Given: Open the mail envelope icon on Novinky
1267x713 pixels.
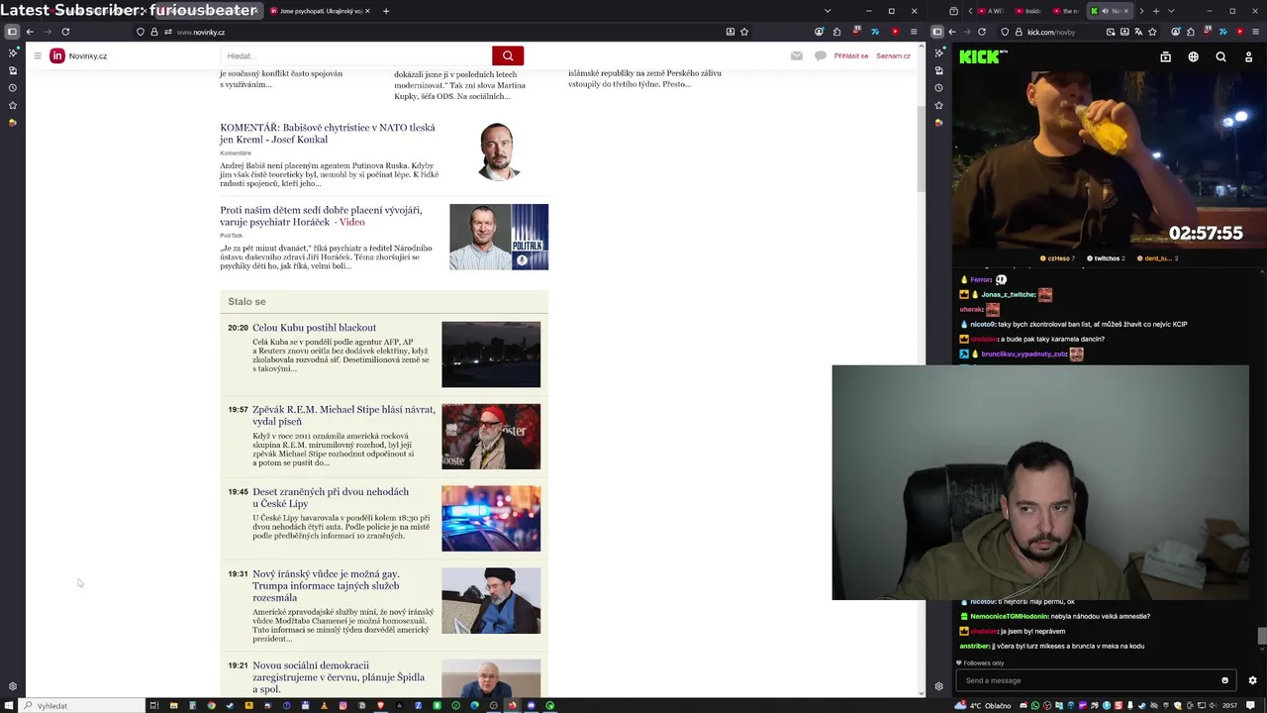Looking at the screenshot, I should 797,55.
